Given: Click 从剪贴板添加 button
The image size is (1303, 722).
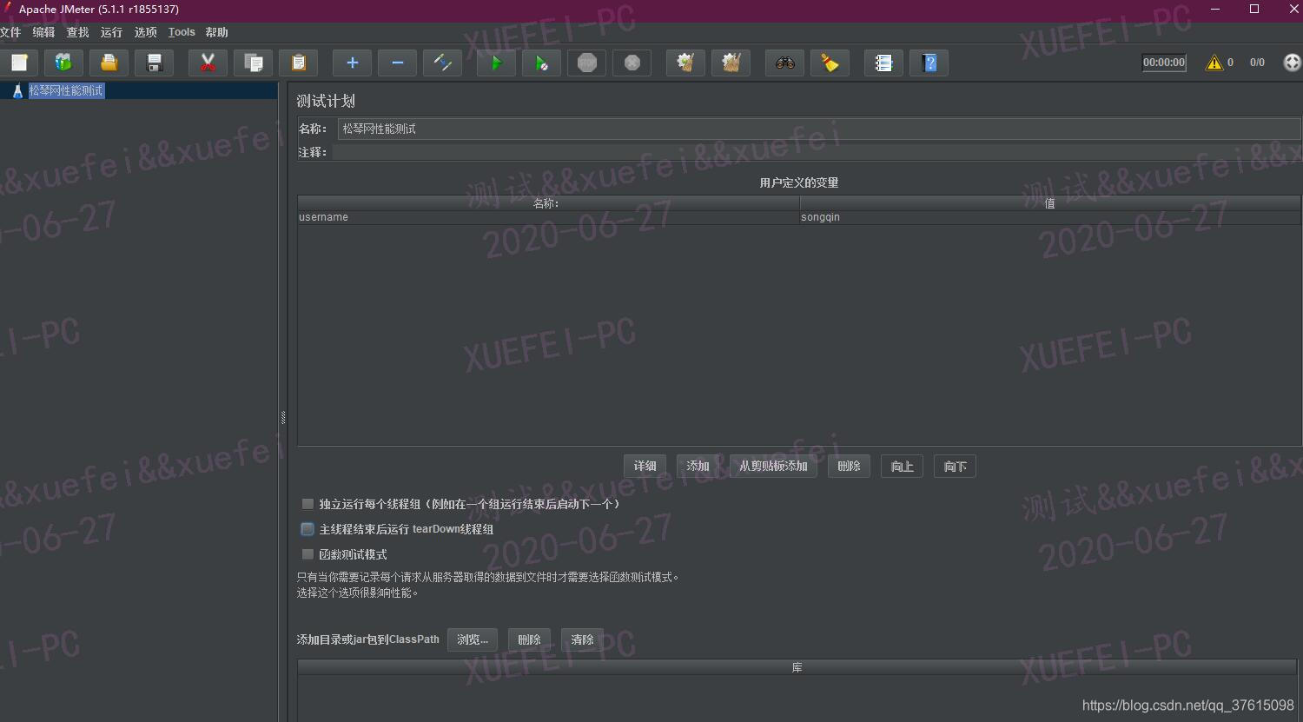Looking at the screenshot, I should [773, 467].
